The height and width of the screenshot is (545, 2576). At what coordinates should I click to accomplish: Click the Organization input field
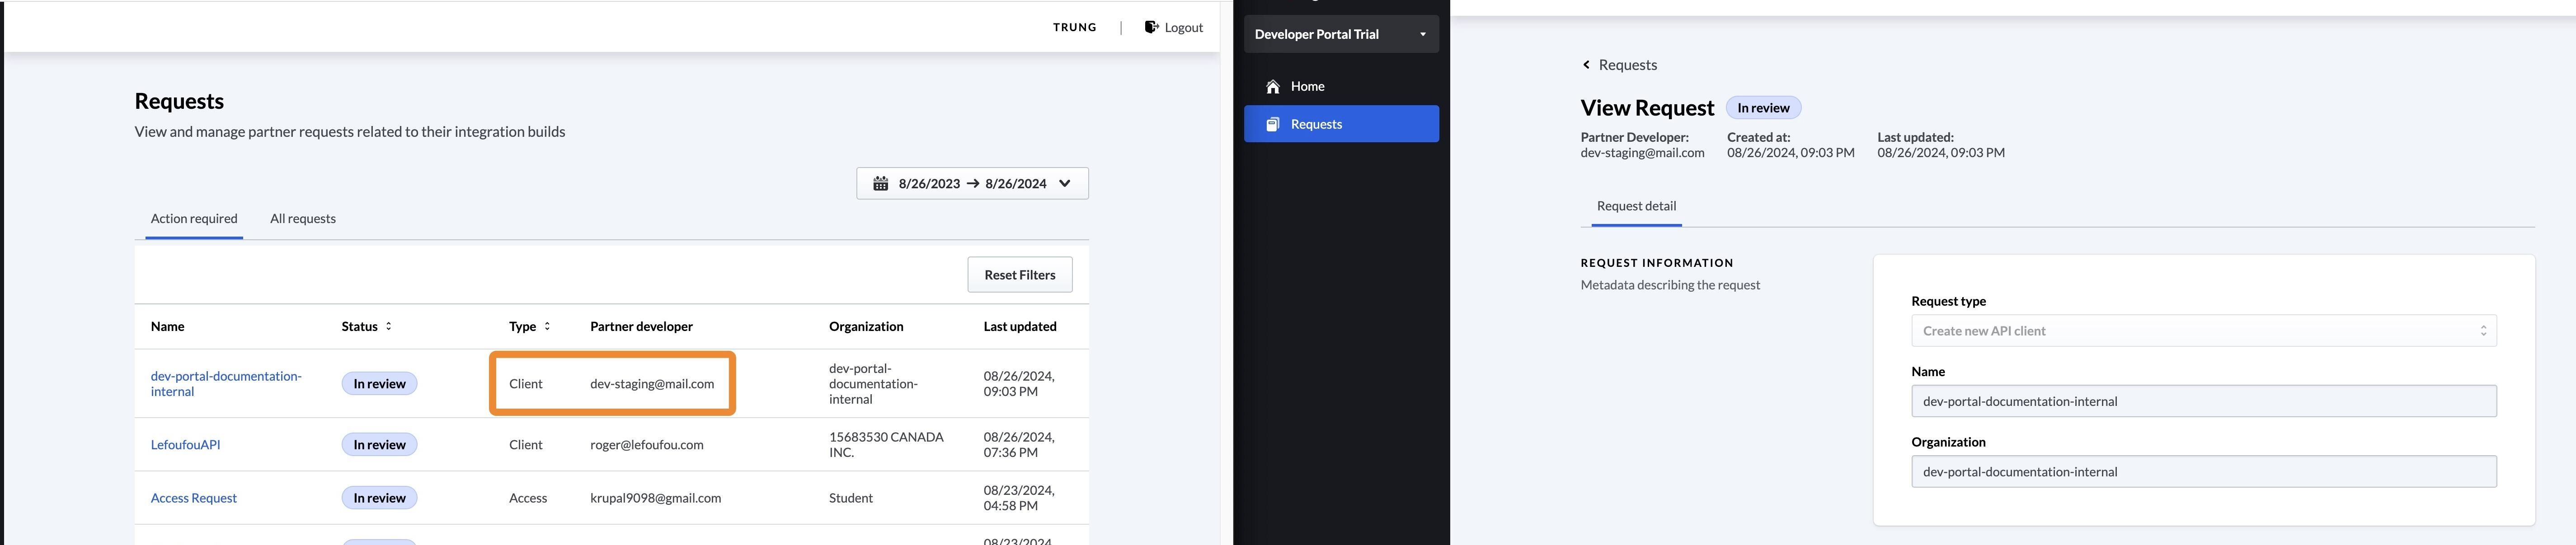click(2203, 472)
